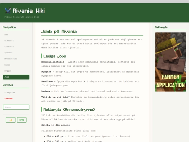Click the active Jobb navigation item

point(16,77)
